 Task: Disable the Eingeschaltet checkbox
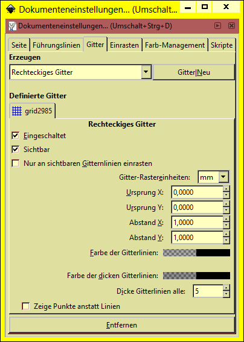point(16,136)
